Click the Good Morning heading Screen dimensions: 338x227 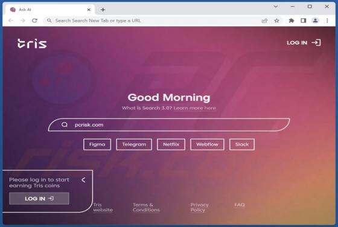tap(169, 97)
